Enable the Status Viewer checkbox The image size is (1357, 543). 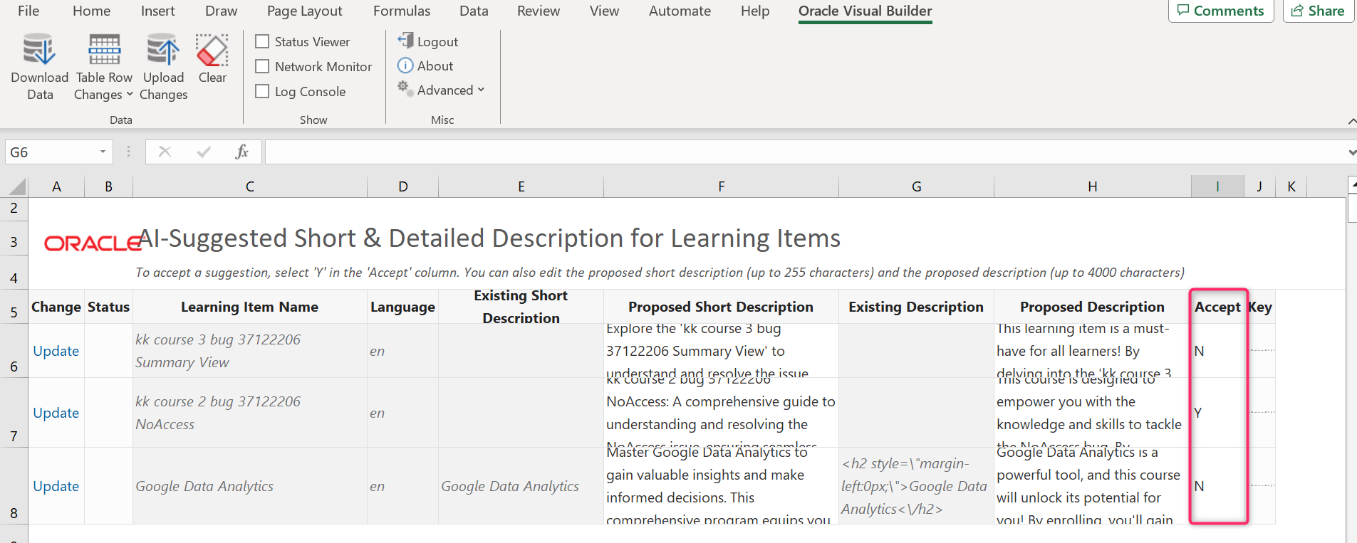[262, 42]
